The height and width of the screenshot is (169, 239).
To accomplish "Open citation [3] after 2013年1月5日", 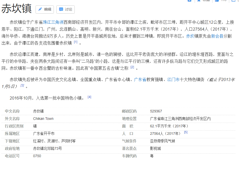I will pos(22,85).
